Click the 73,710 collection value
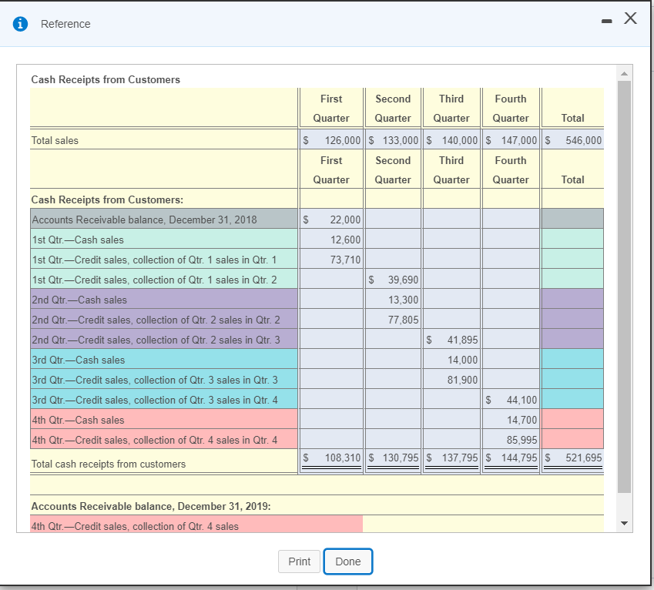Viewport: 654px width, 590px height. 345,260
